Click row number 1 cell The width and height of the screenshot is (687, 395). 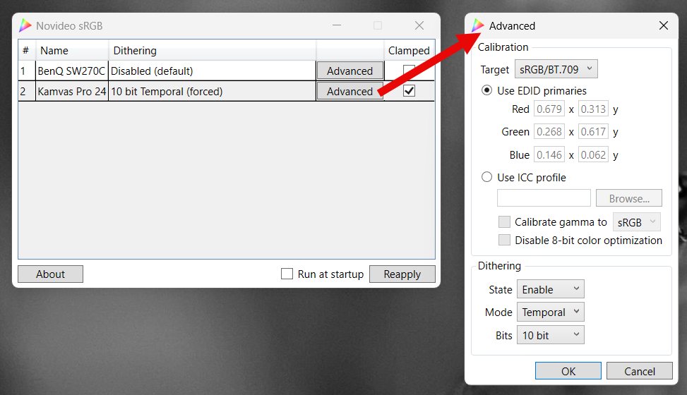pos(27,71)
